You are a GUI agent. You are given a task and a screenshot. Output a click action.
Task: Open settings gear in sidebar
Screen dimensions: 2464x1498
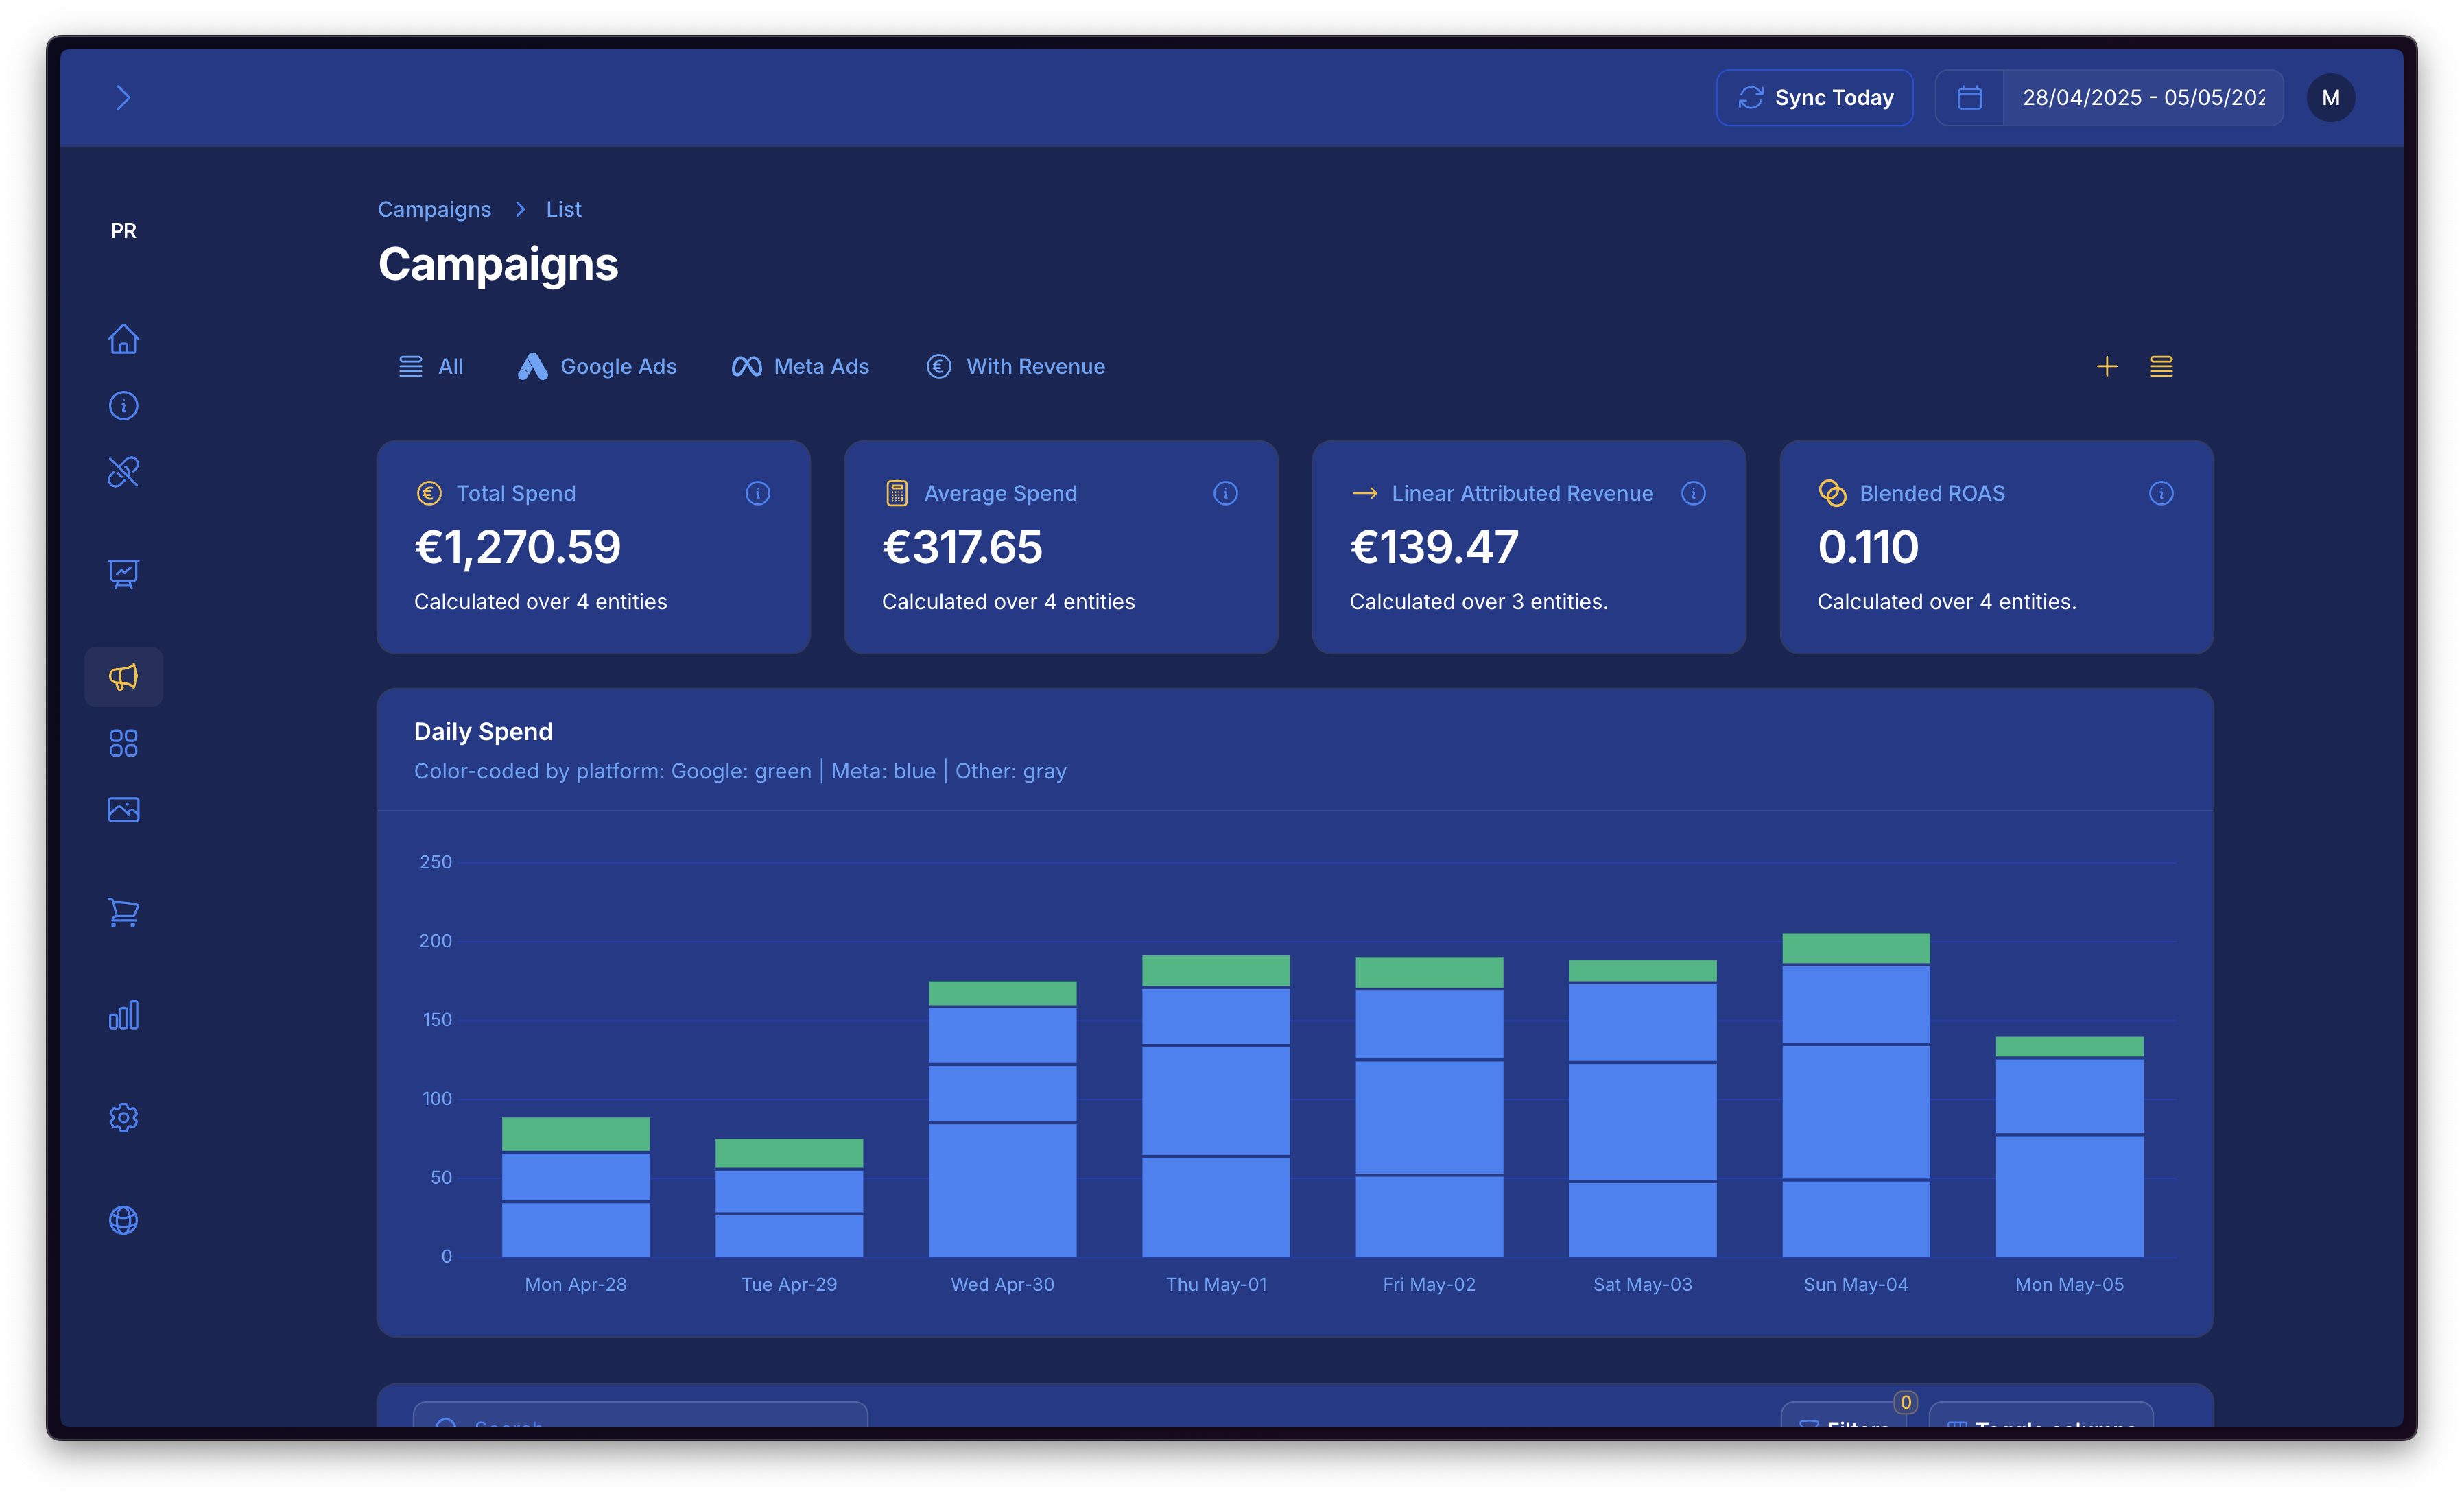123,1117
